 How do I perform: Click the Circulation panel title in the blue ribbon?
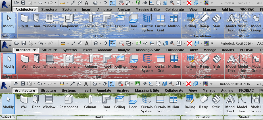click(203, 36)
